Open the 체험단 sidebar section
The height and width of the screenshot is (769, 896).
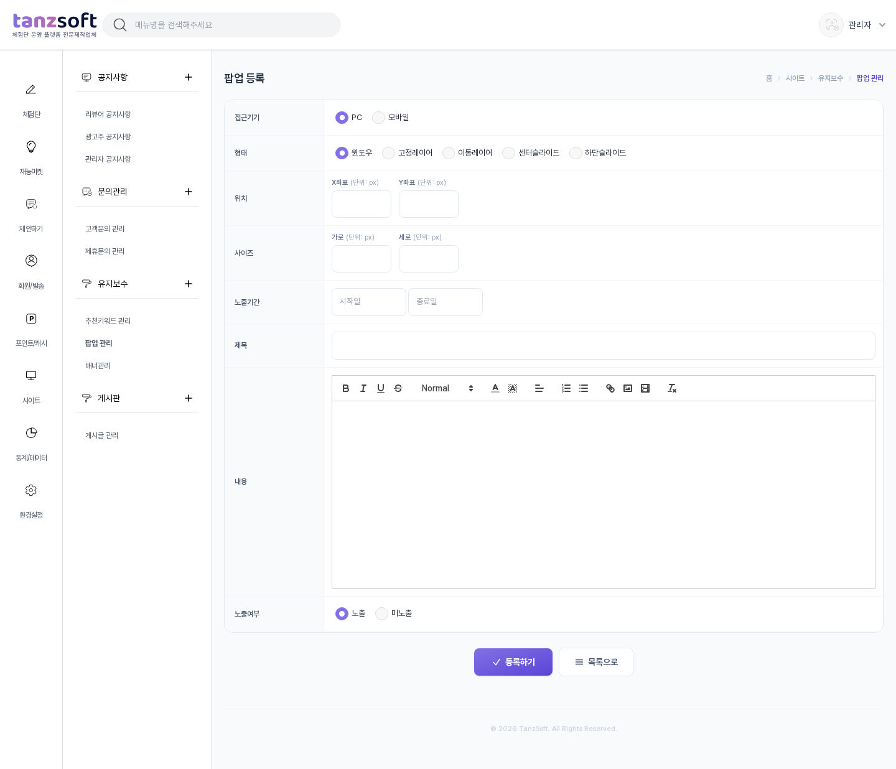(x=31, y=100)
